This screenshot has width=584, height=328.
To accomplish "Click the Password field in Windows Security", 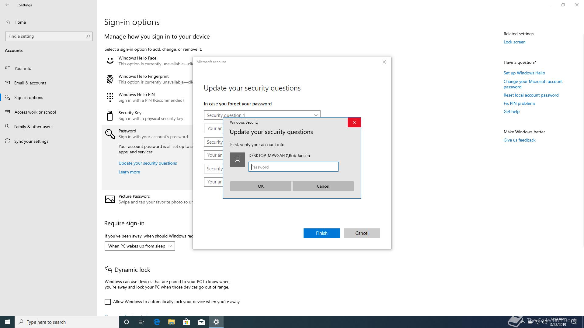I will (x=294, y=167).
